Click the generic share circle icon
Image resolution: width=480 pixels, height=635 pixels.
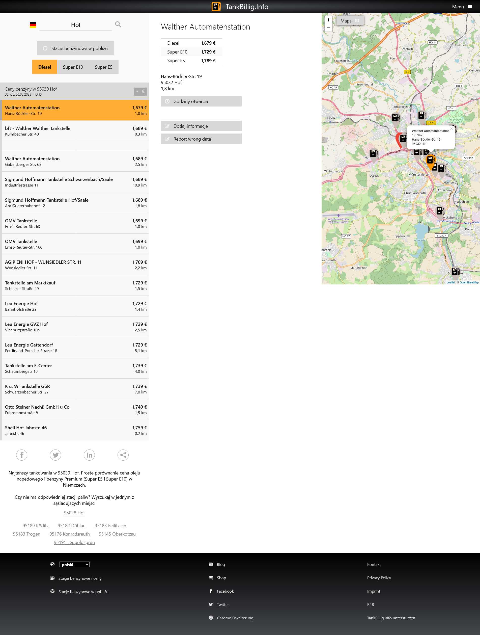click(x=123, y=455)
